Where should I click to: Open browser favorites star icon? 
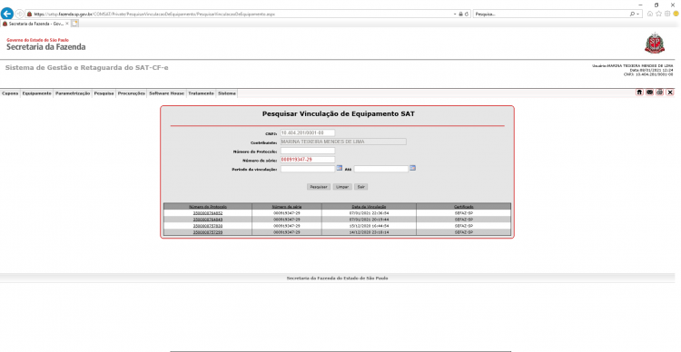659,14
